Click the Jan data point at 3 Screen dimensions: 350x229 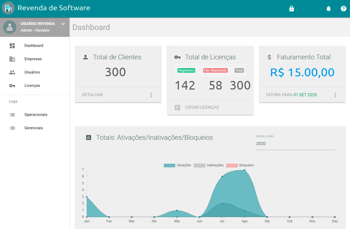coord(87,197)
